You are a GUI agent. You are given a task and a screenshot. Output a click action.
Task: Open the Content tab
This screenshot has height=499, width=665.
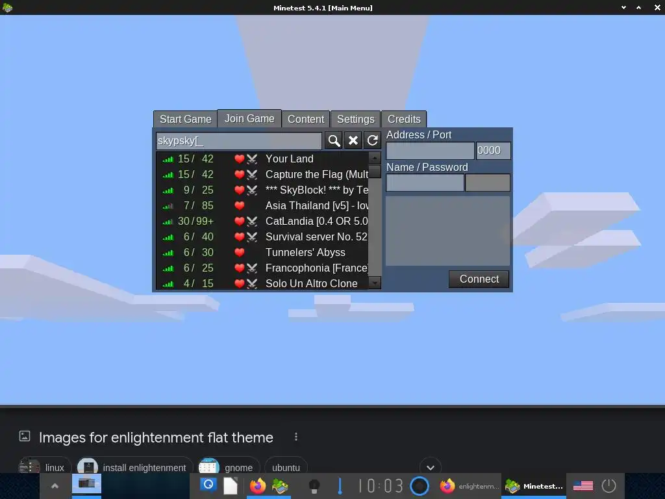tap(306, 120)
